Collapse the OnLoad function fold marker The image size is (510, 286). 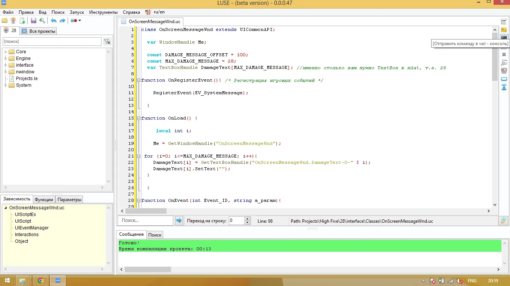click(x=139, y=118)
